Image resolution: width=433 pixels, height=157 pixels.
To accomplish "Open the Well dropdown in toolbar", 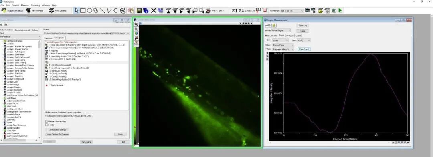I will pos(214,11).
